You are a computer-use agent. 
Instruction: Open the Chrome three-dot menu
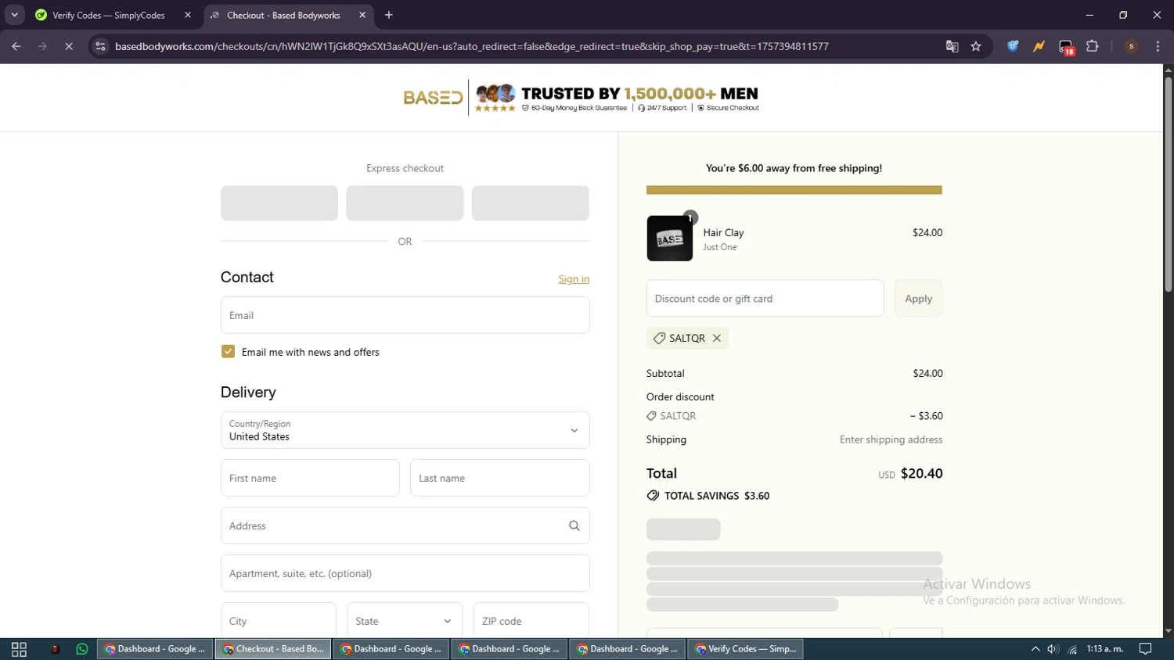point(1158,46)
